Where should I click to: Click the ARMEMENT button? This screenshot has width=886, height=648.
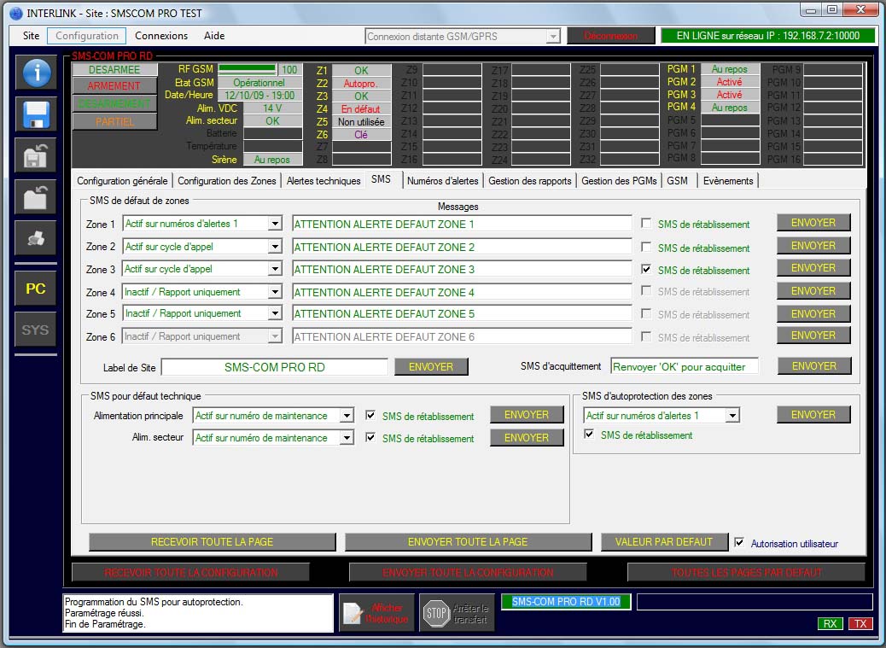point(114,86)
